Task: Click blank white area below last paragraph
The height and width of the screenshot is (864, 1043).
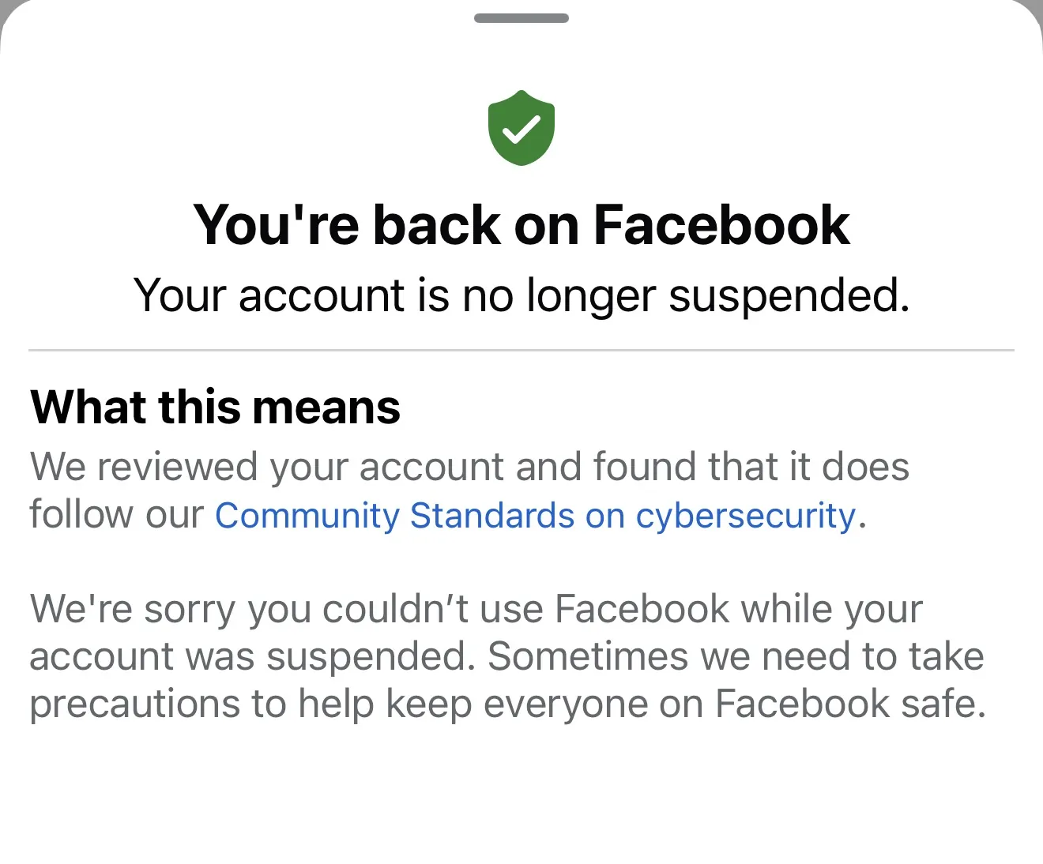Action: [x=521, y=798]
